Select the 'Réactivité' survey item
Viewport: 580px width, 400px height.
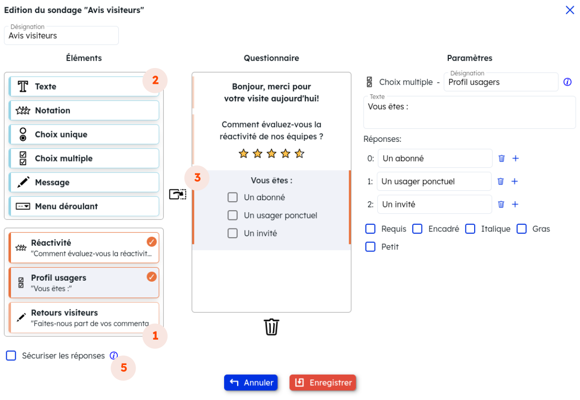point(84,248)
